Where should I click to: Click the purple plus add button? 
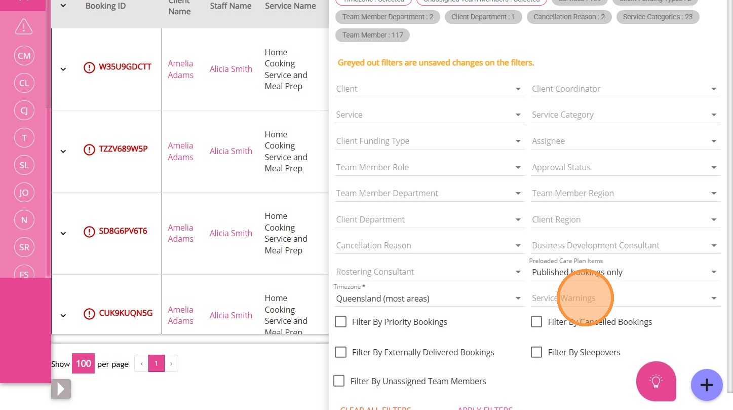tap(707, 385)
